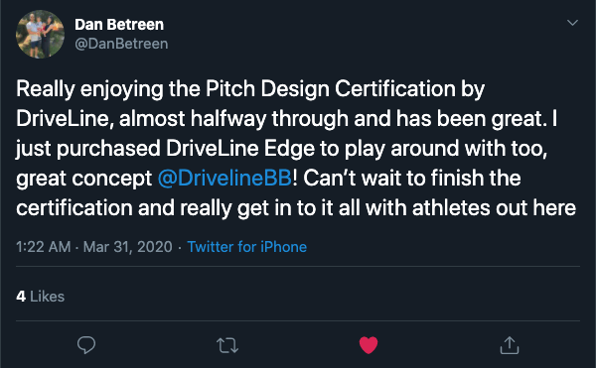View who liked via 4 Likes

coord(41,297)
